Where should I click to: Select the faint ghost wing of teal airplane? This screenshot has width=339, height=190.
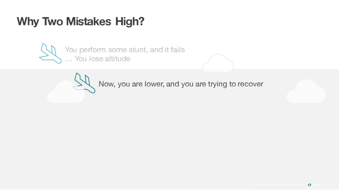(77, 88)
